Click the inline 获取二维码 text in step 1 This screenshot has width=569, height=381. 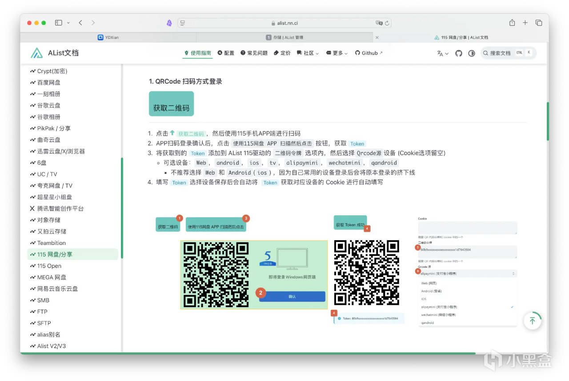point(191,134)
